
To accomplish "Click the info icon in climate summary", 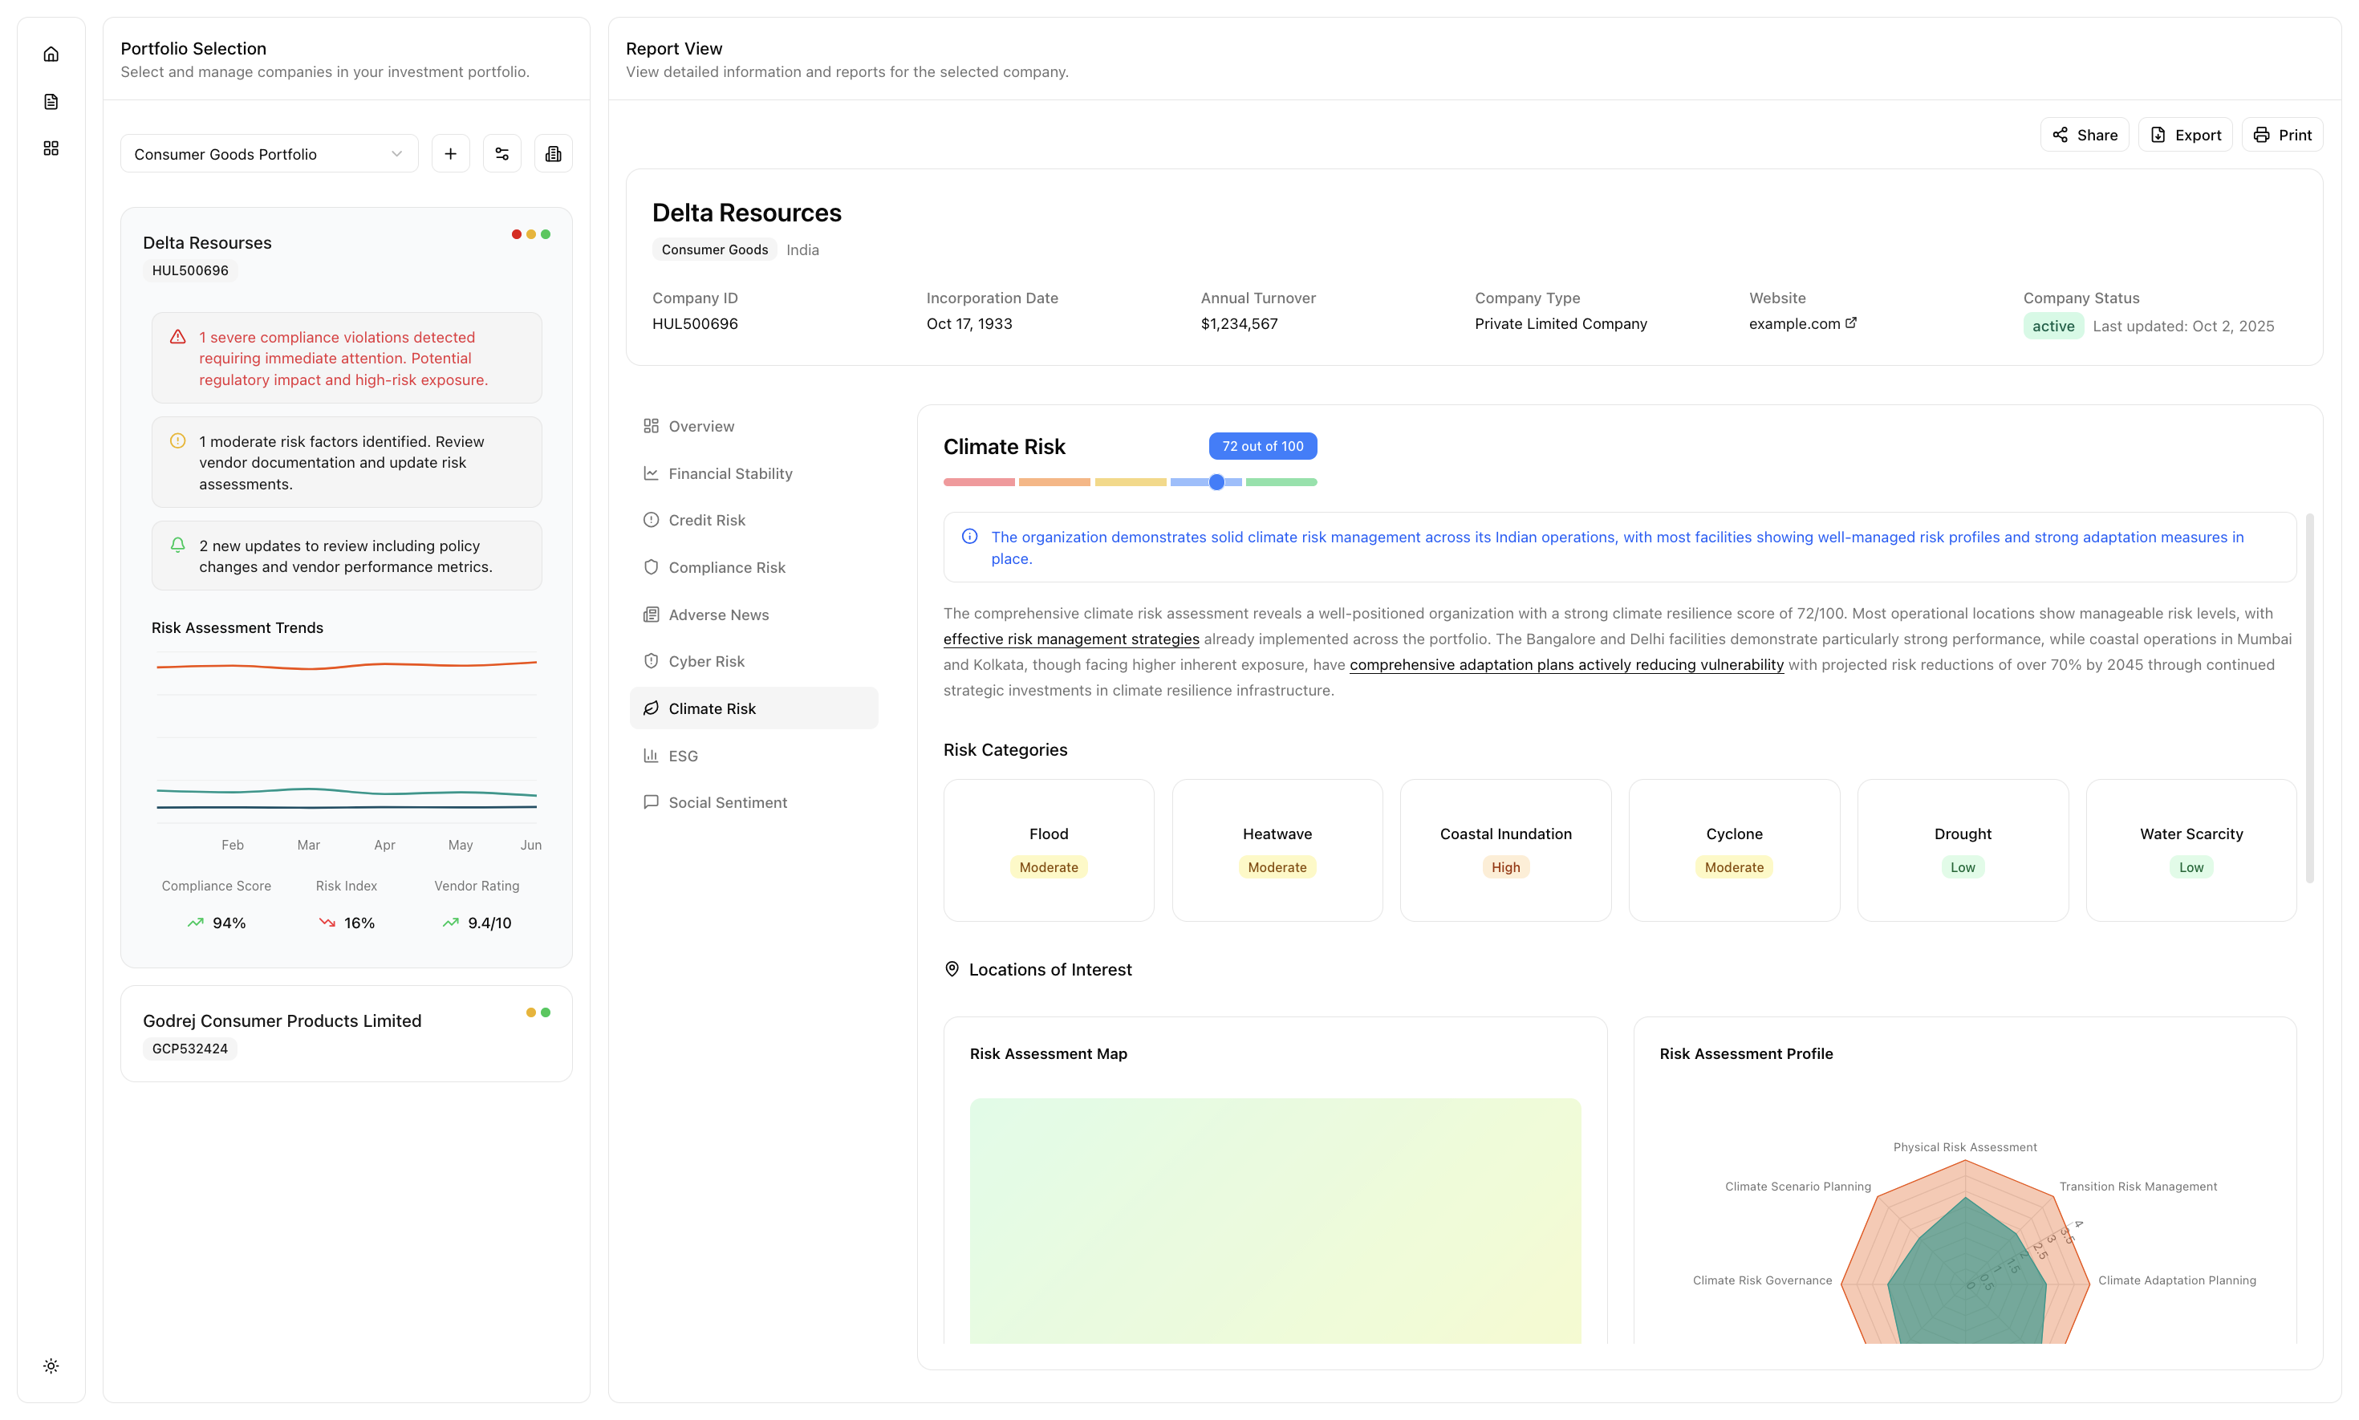I will tap(969, 537).
